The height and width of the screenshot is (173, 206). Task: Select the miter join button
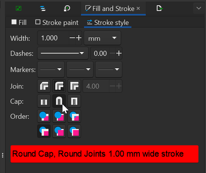tap(74, 86)
